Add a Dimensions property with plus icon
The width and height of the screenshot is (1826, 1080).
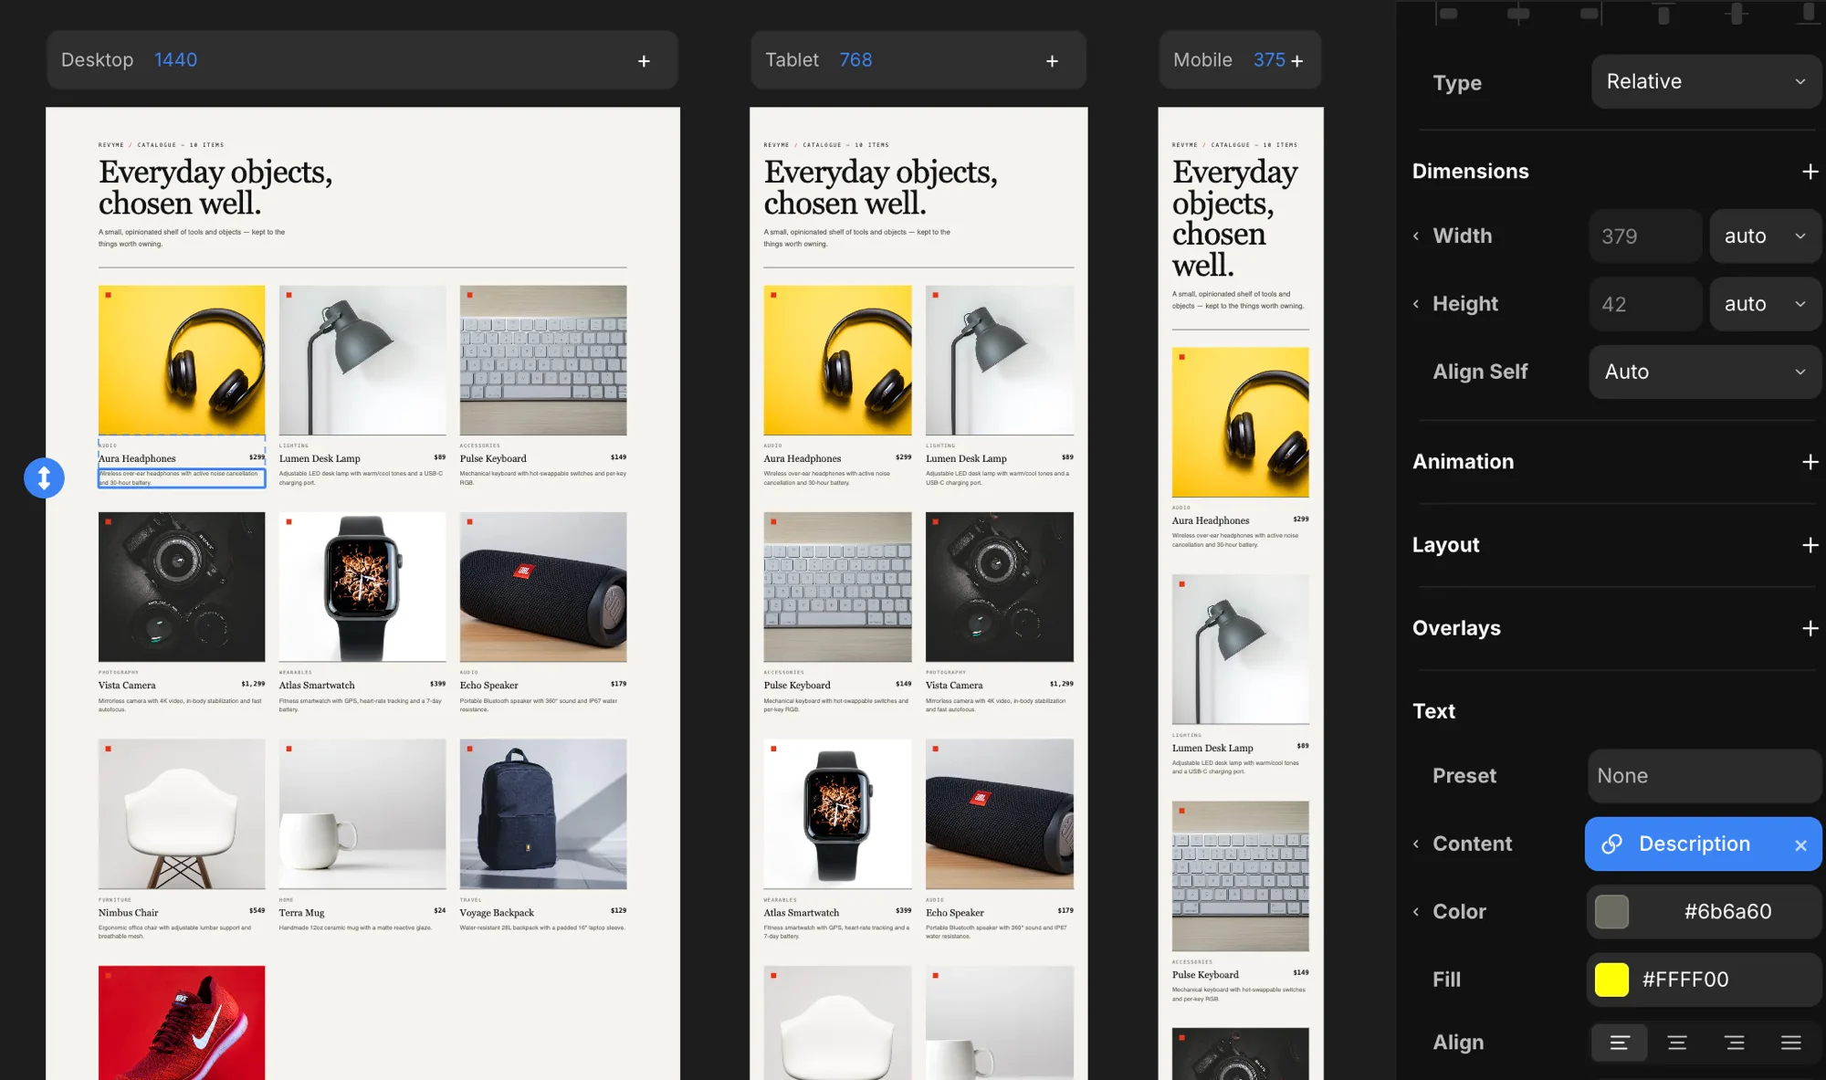pyautogui.click(x=1810, y=172)
